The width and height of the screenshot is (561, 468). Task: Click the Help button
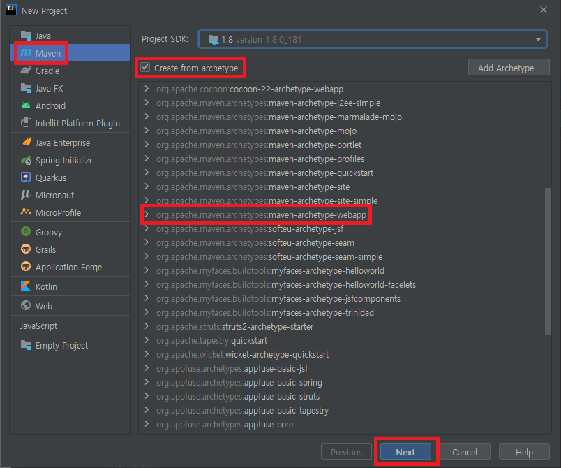coord(524,452)
